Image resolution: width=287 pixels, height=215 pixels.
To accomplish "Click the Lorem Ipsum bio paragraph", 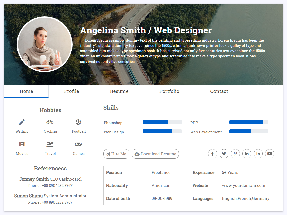I will 173,51.
